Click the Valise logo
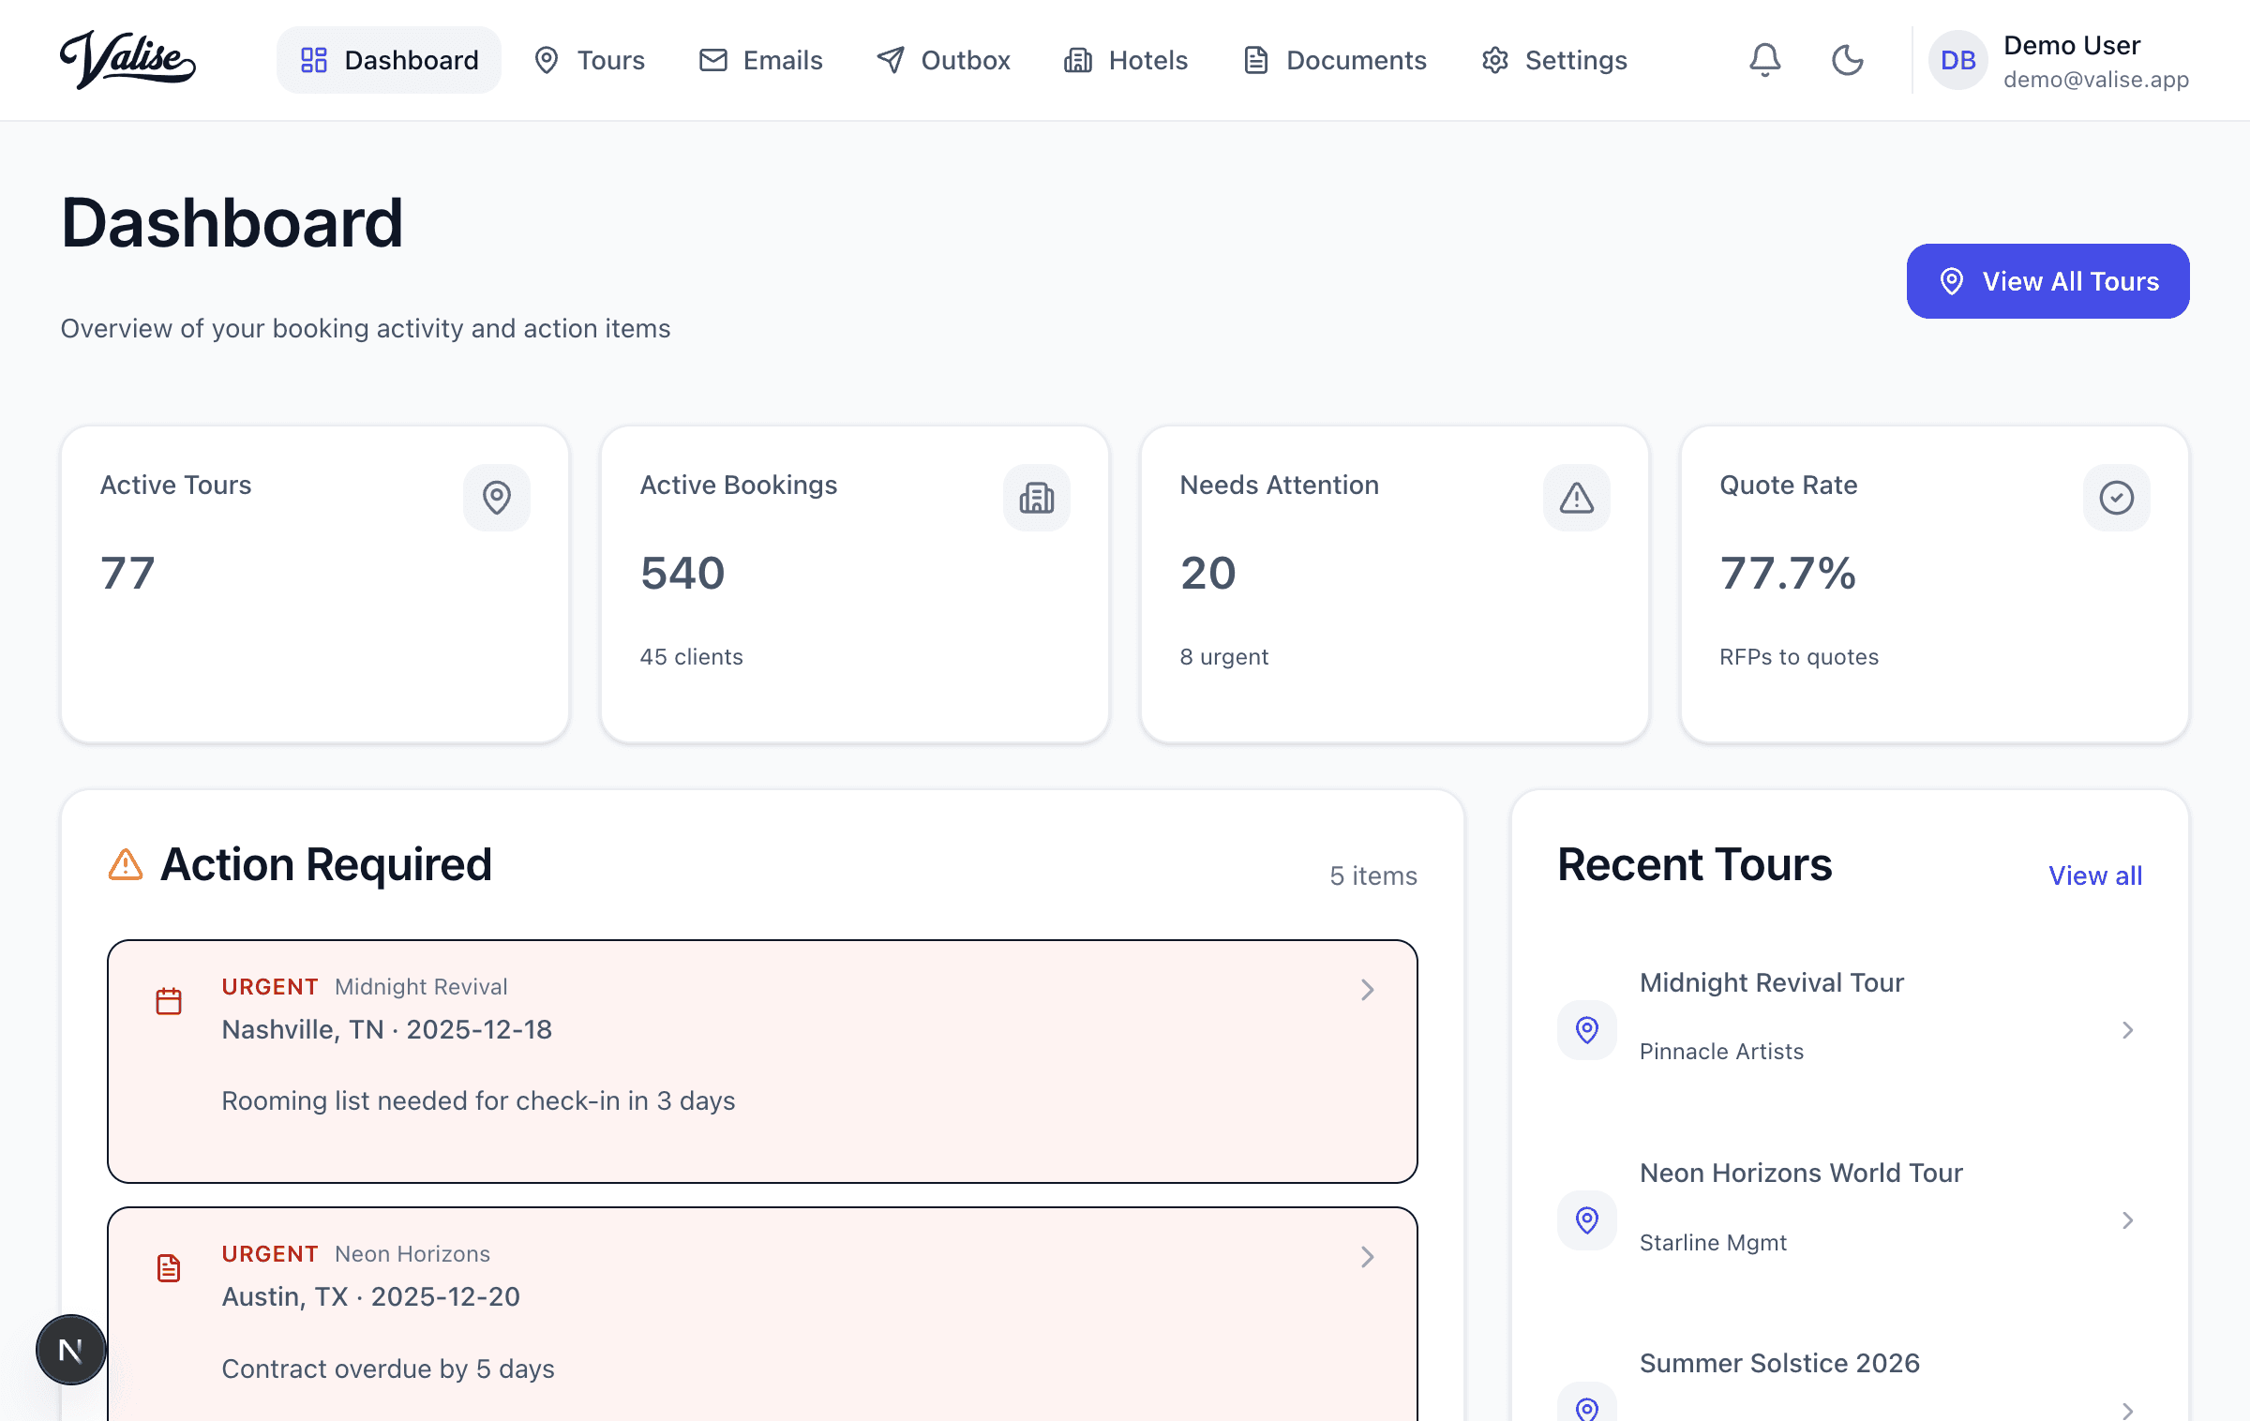Screen dimensions: 2250x1421 click(127, 59)
